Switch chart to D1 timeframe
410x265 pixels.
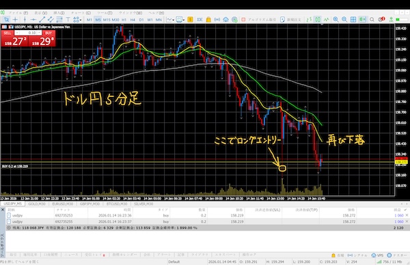pyautogui.click(x=141, y=20)
